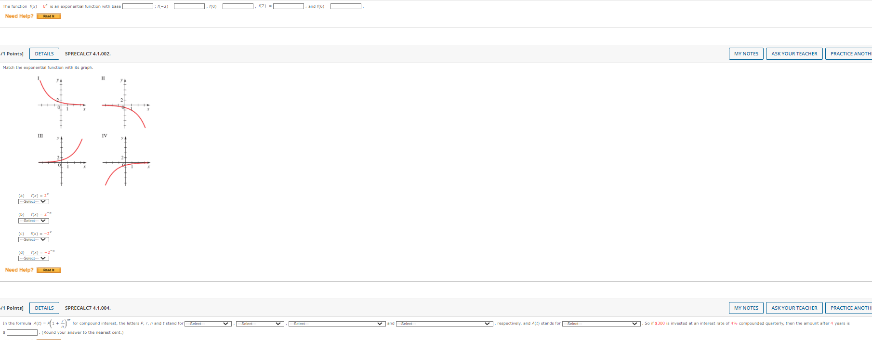Click PRACTICE ANOTHER for the graph matching question
Viewport: 872px width, 340px height.
[850, 54]
